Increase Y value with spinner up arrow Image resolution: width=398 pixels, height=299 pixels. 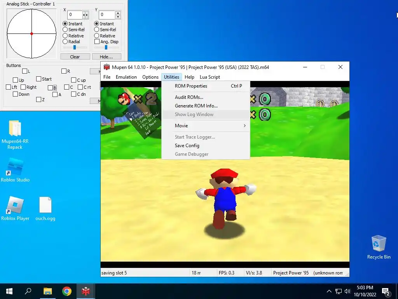118,13
